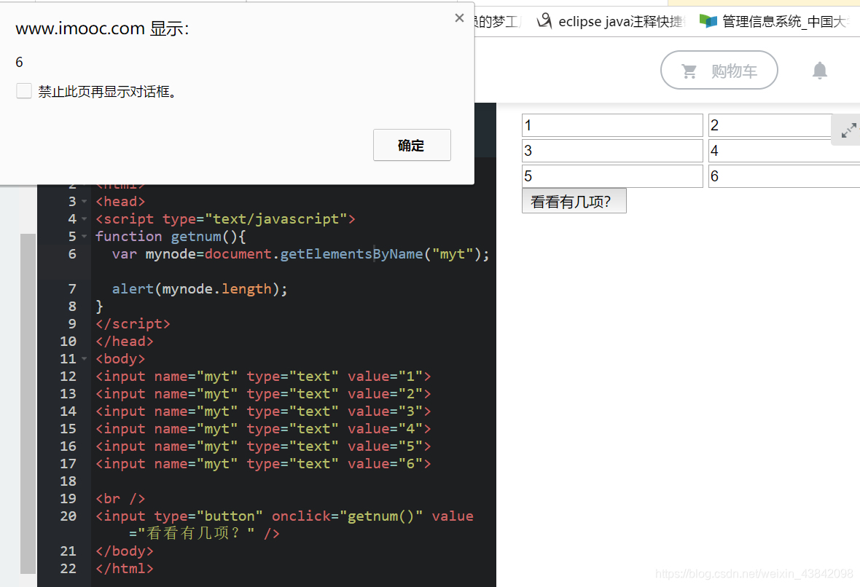Click the editor vertical scrollbar
The image size is (860, 587).
(x=28, y=403)
